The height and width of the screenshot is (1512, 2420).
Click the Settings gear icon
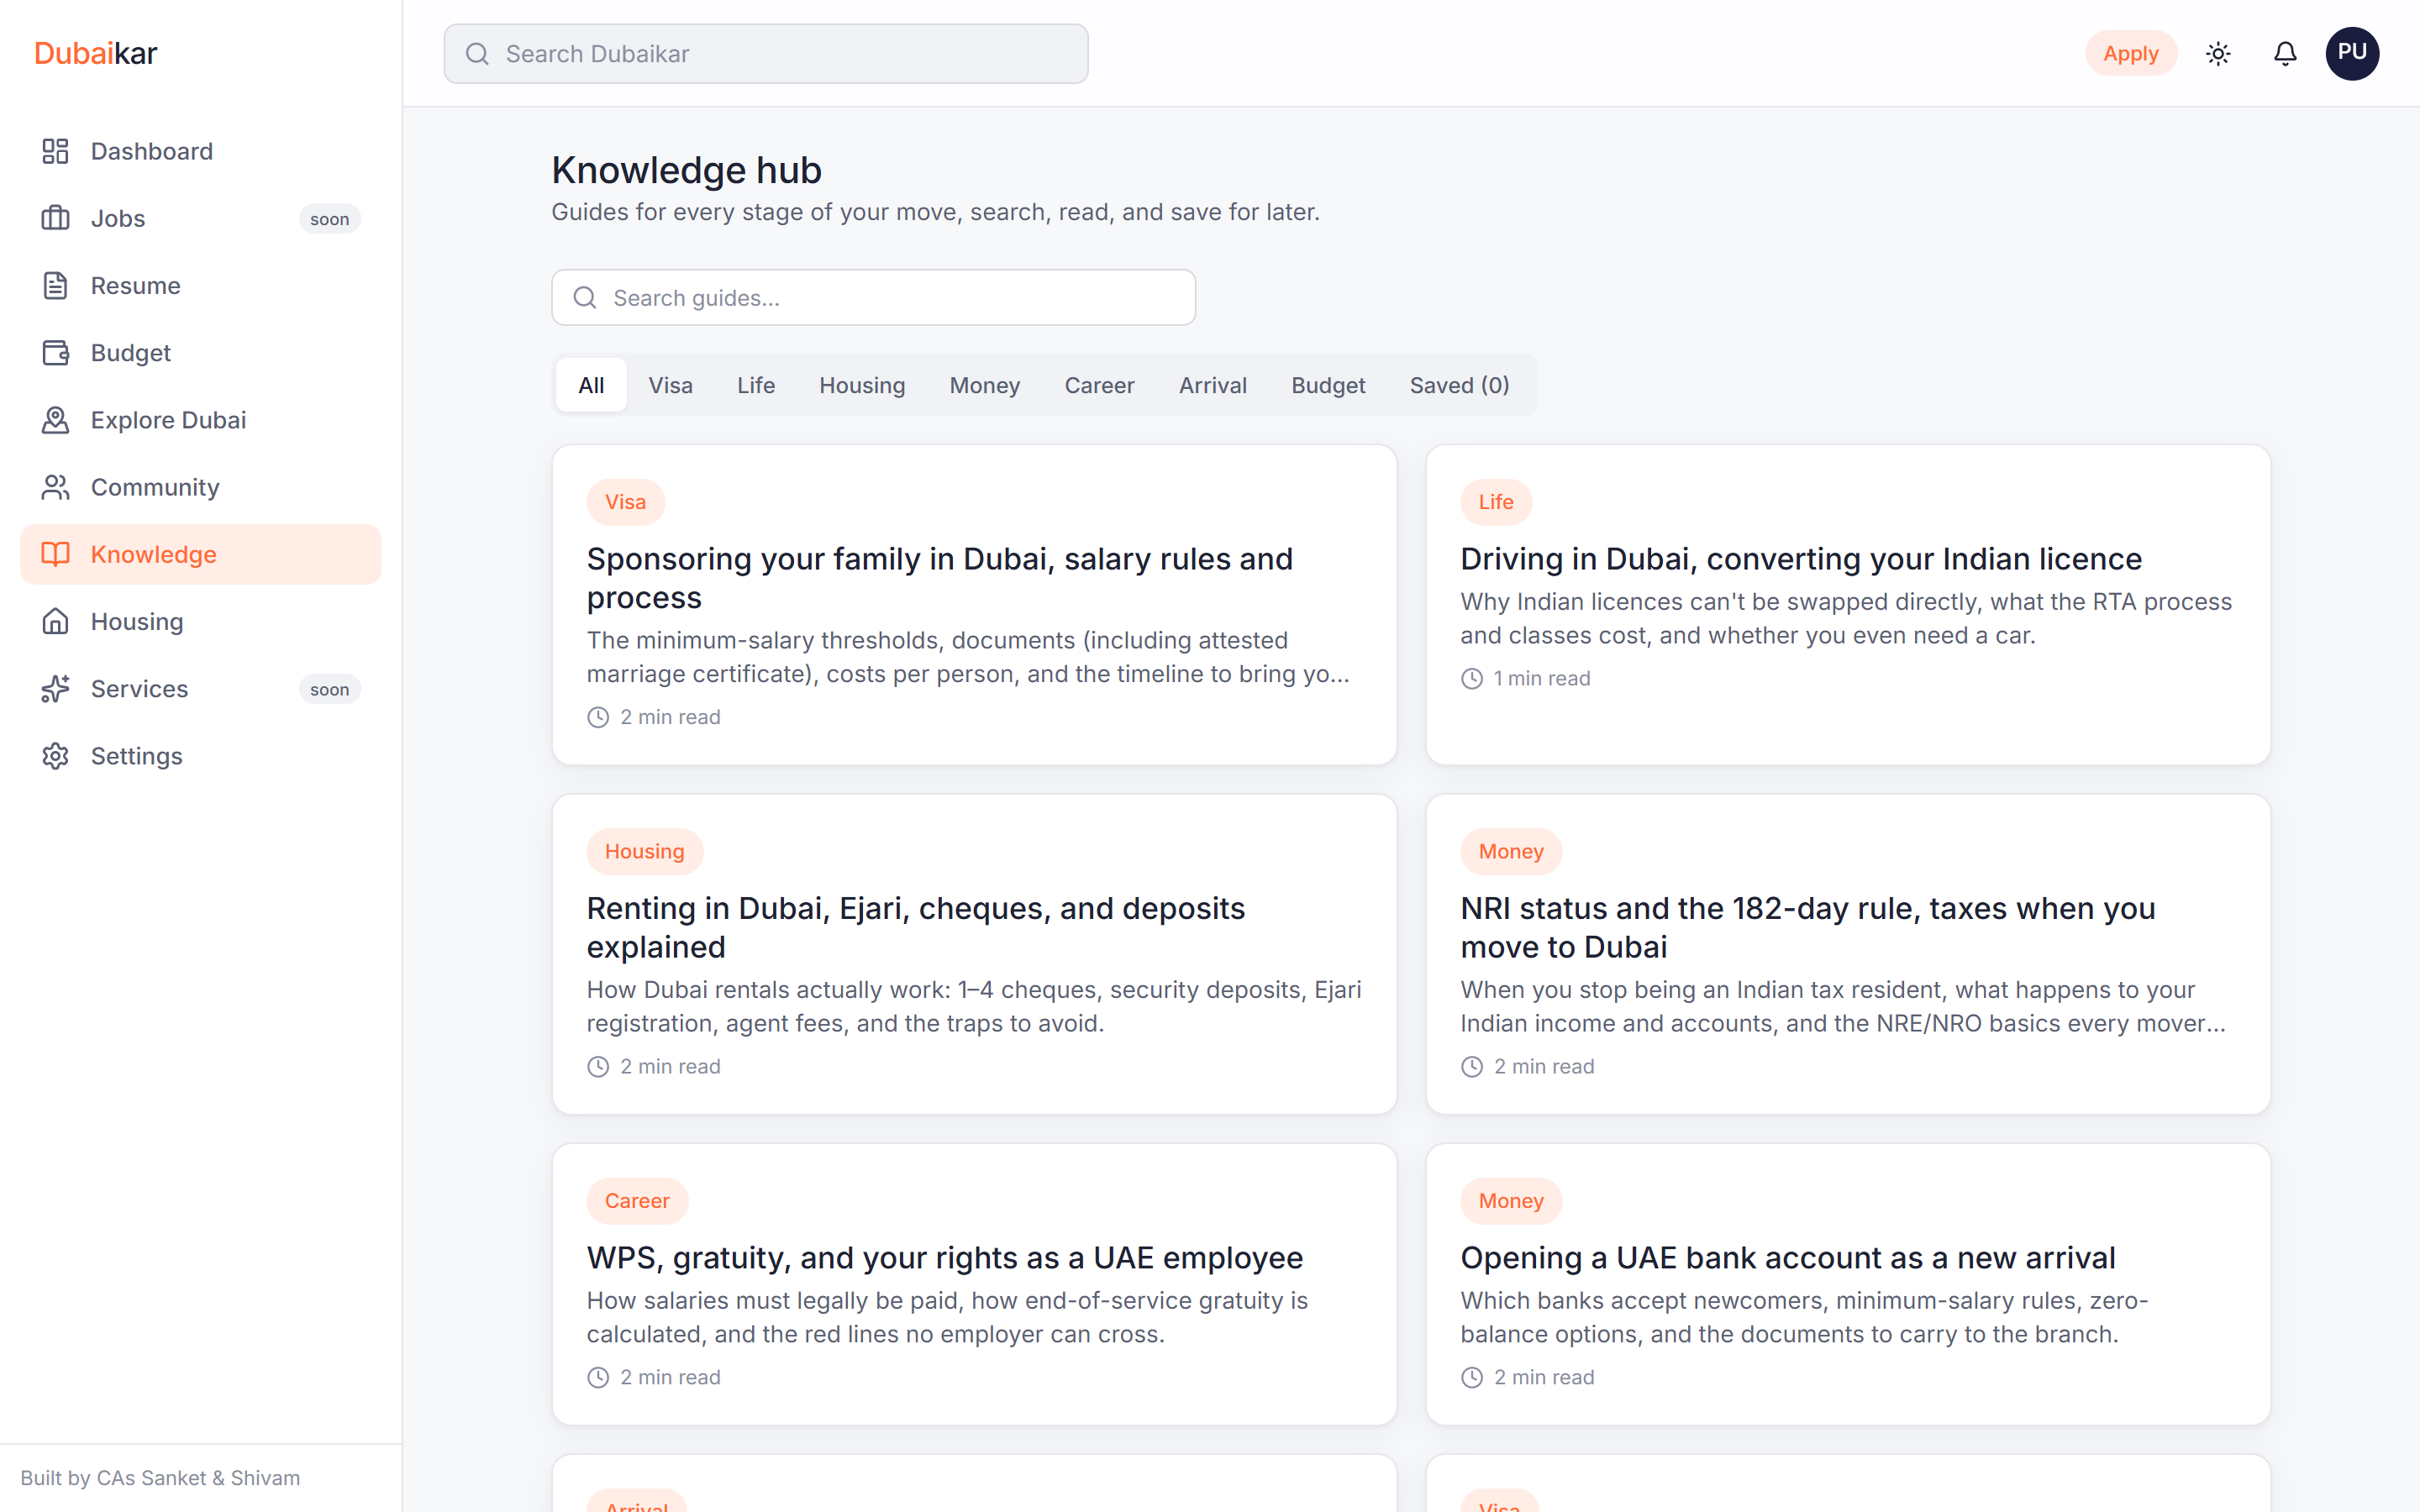(55, 756)
